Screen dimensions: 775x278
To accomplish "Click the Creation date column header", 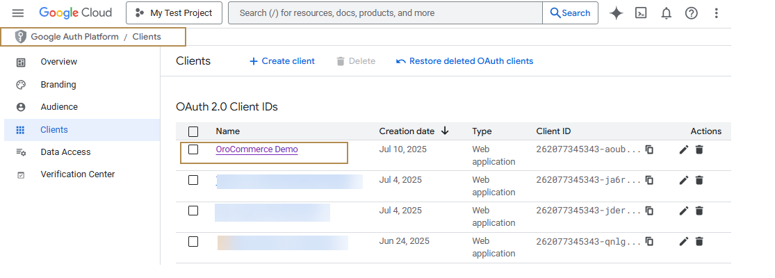I will tap(407, 131).
